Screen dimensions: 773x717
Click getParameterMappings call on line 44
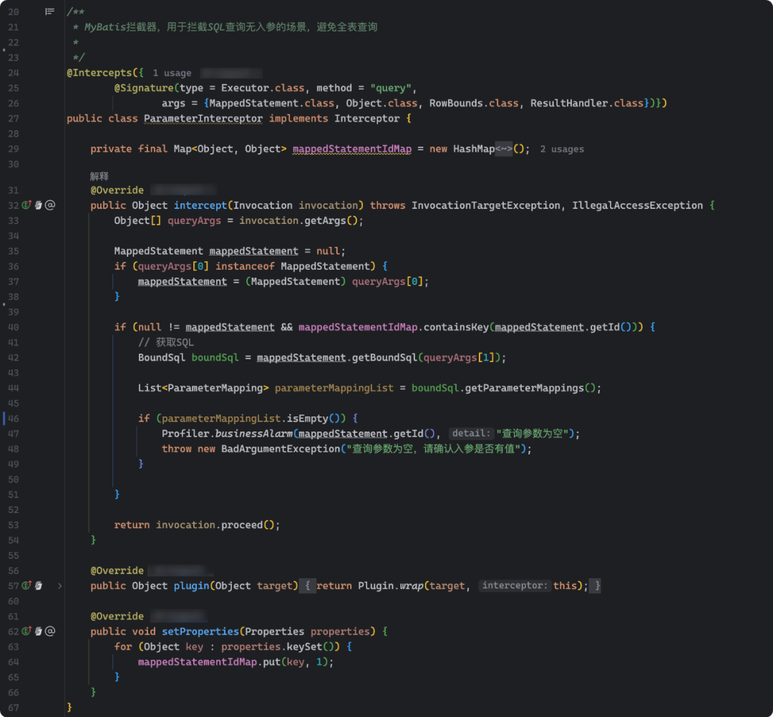pos(525,388)
